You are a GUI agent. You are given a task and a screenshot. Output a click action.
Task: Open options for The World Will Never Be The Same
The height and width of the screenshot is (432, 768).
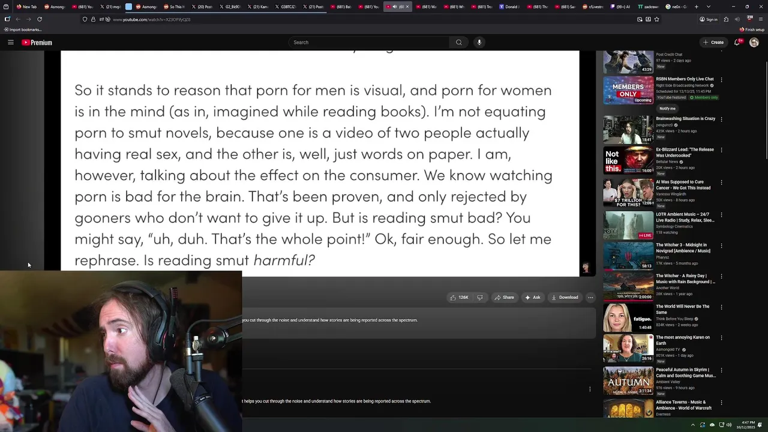[721, 307]
